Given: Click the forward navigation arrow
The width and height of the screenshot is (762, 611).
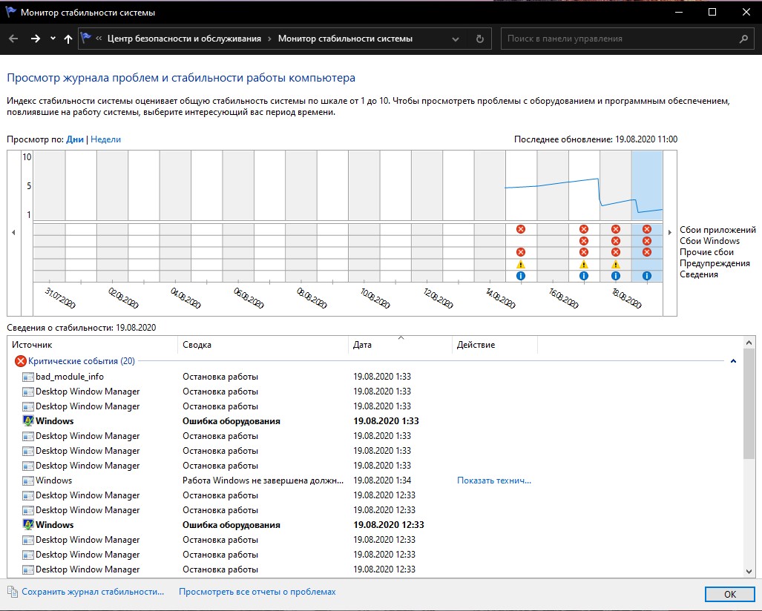Looking at the screenshot, I should point(35,39).
